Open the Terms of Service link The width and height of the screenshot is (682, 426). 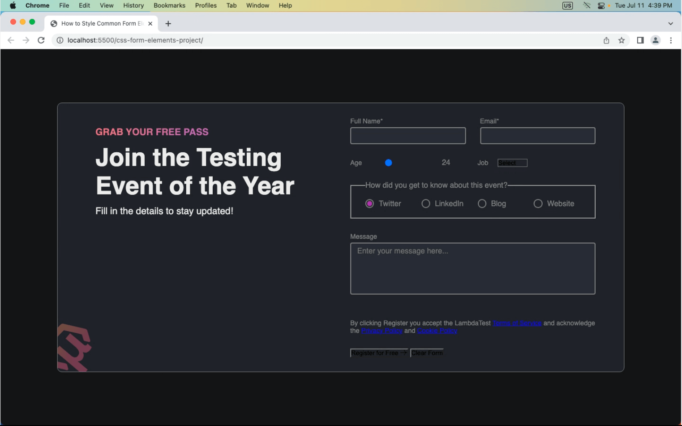pyautogui.click(x=517, y=323)
